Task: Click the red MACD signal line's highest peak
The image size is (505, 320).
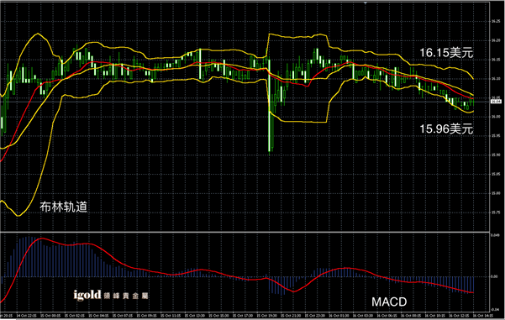Action: 42,239
